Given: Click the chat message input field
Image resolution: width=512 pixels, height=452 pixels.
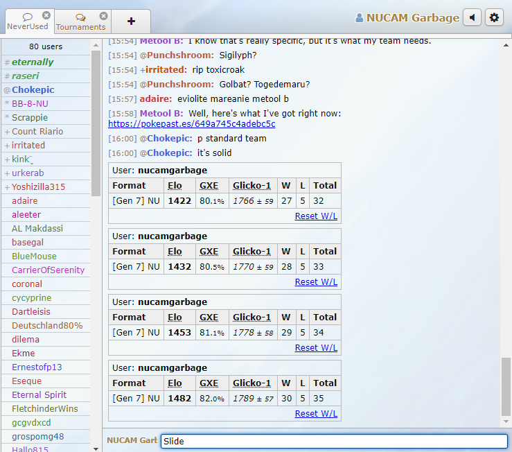Looking at the screenshot, I should (333, 441).
